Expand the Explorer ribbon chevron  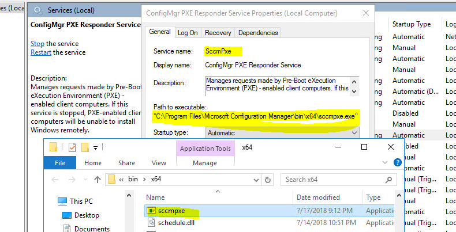pyautogui.click(x=385, y=162)
